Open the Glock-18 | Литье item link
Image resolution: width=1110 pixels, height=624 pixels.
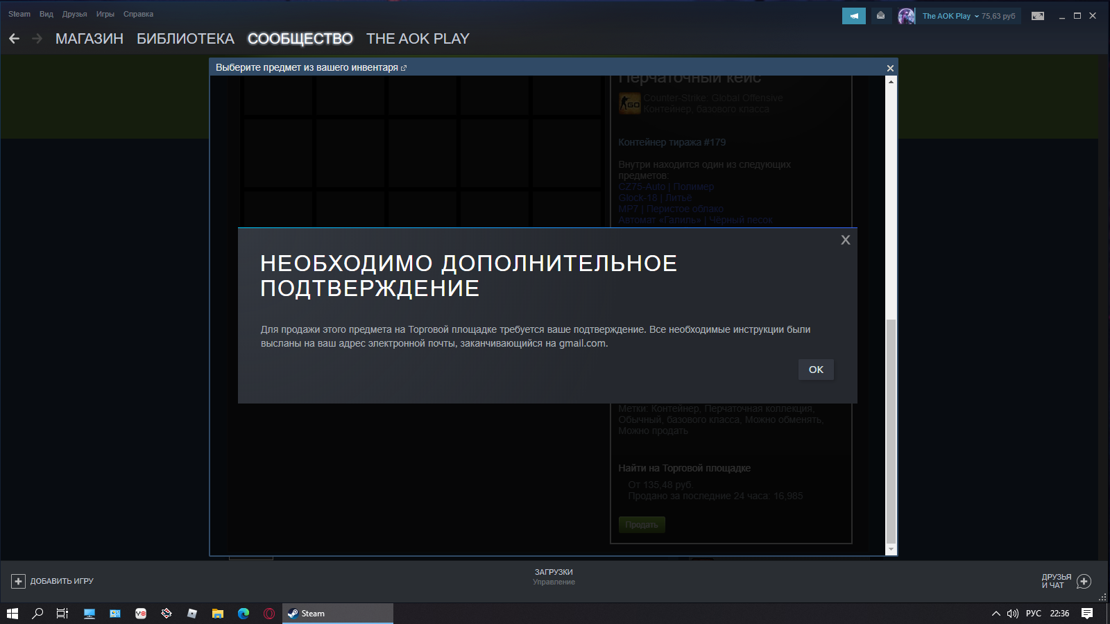point(655,198)
